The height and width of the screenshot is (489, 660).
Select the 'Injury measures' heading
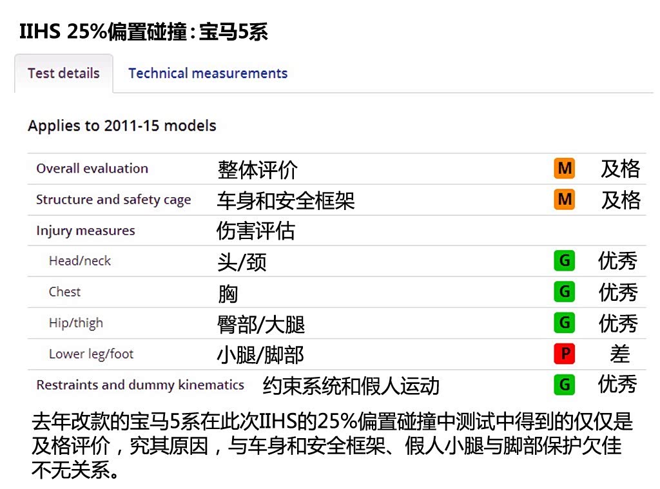[x=86, y=231]
